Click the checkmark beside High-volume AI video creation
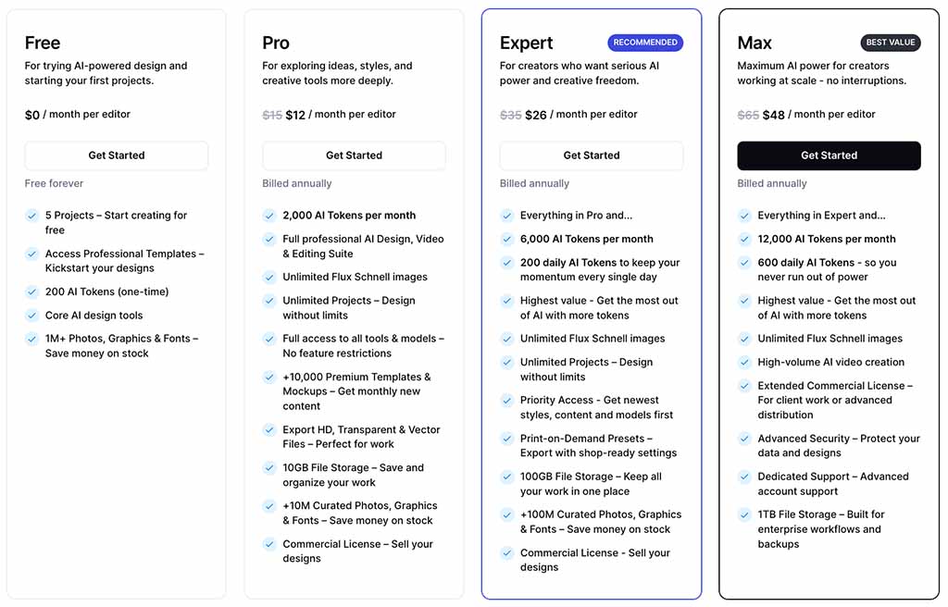The width and height of the screenshot is (948, 607). click(x=745, y=363)
